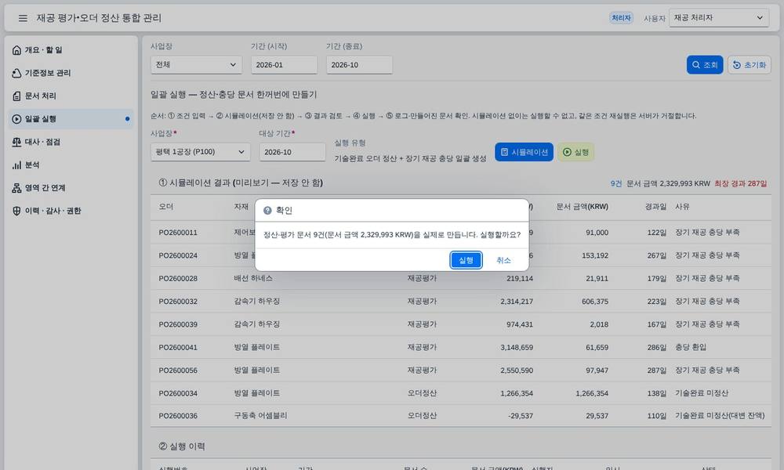This screenshot has height=470, width=784.
Task: Click the 기간 (시작) 2026-01 field
Action: pyautogui.click(x=284, y=65)
